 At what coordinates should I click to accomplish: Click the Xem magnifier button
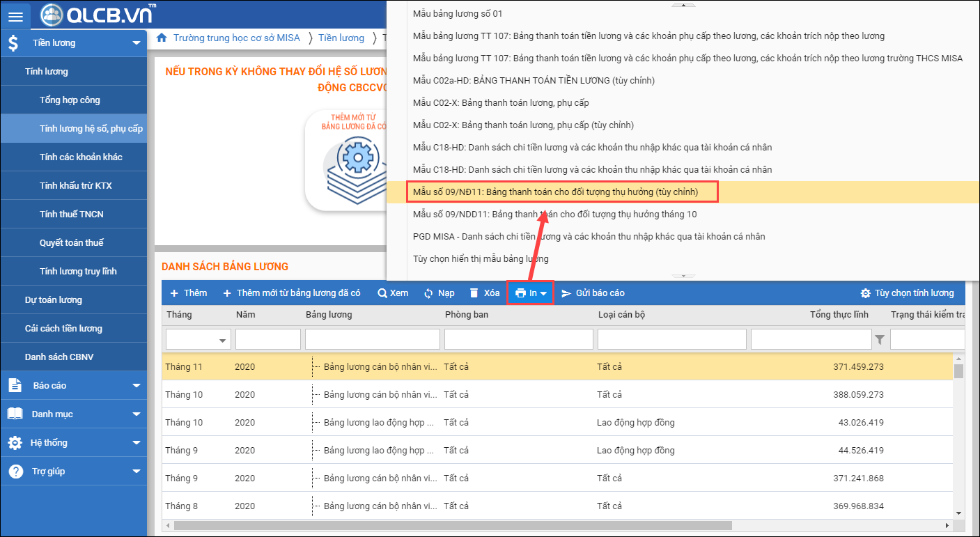(x=393, y=293)
